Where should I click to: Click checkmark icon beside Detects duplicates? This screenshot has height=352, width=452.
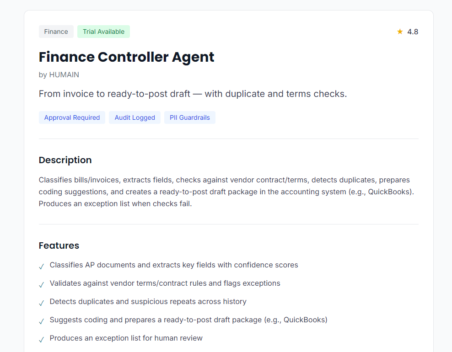(x=42, y=303)
